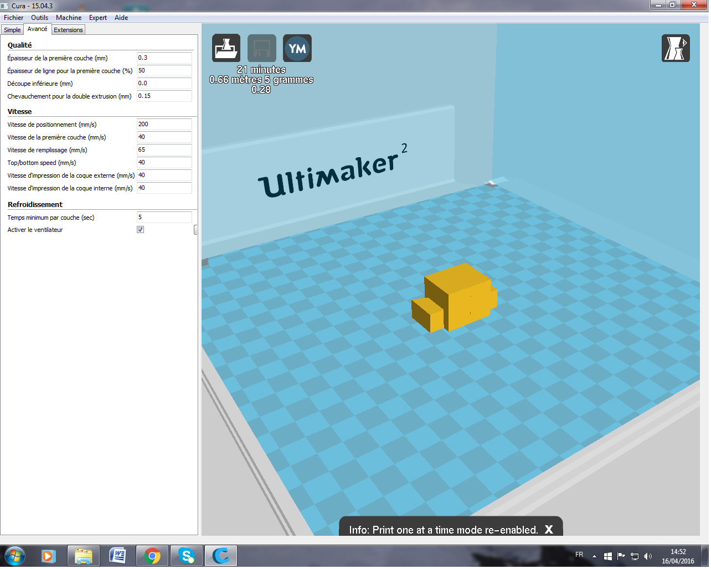
Task: Click the Refroidissement section heading
Action: (35, 205)
